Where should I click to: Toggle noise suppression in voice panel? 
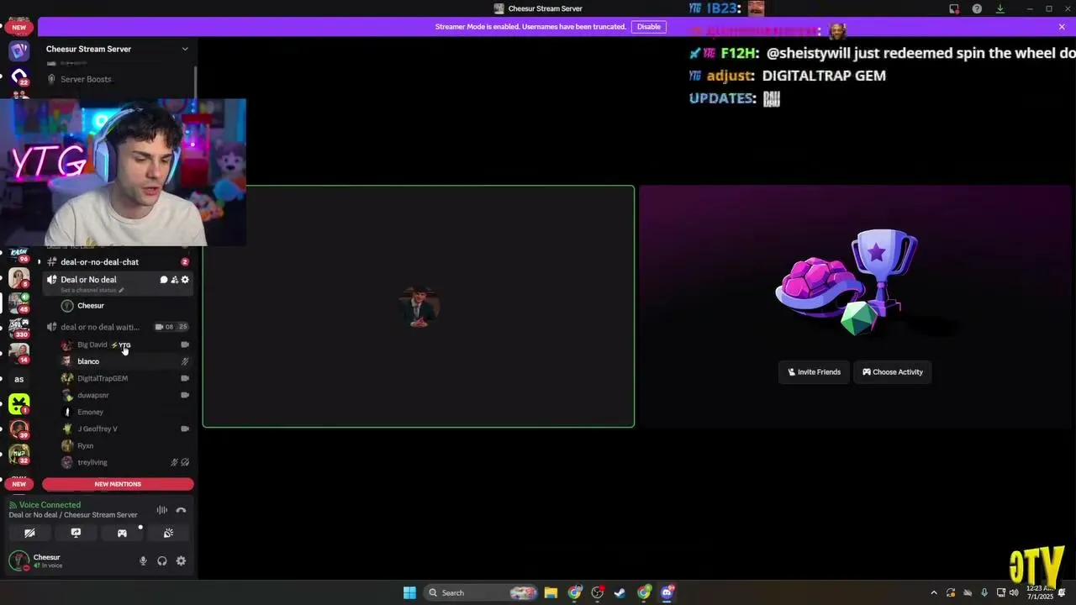click(x=162, y=510)
